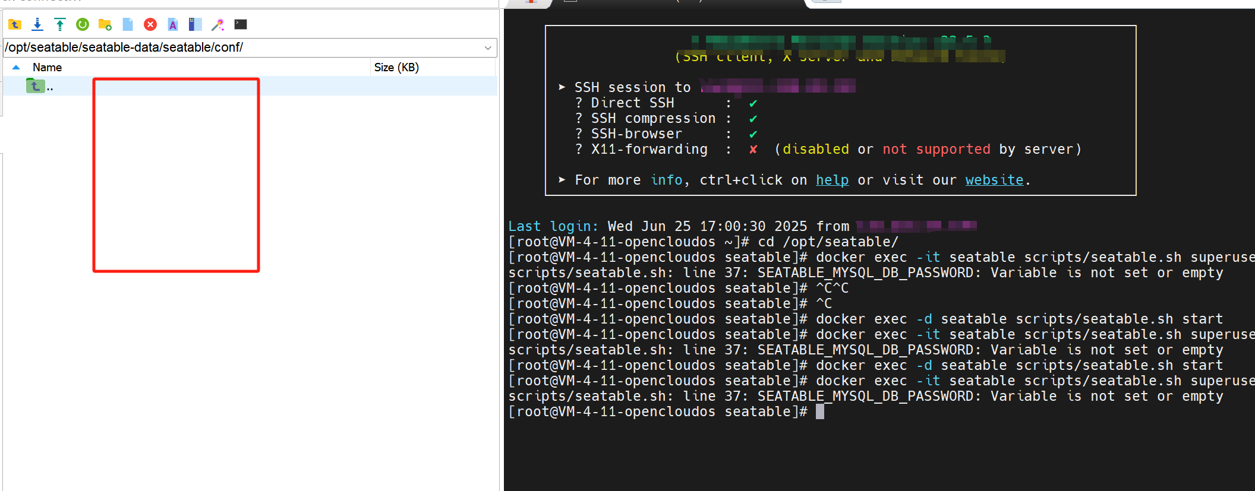
Task: Toggle the side panel layout icon
Action: pos(195,24)
